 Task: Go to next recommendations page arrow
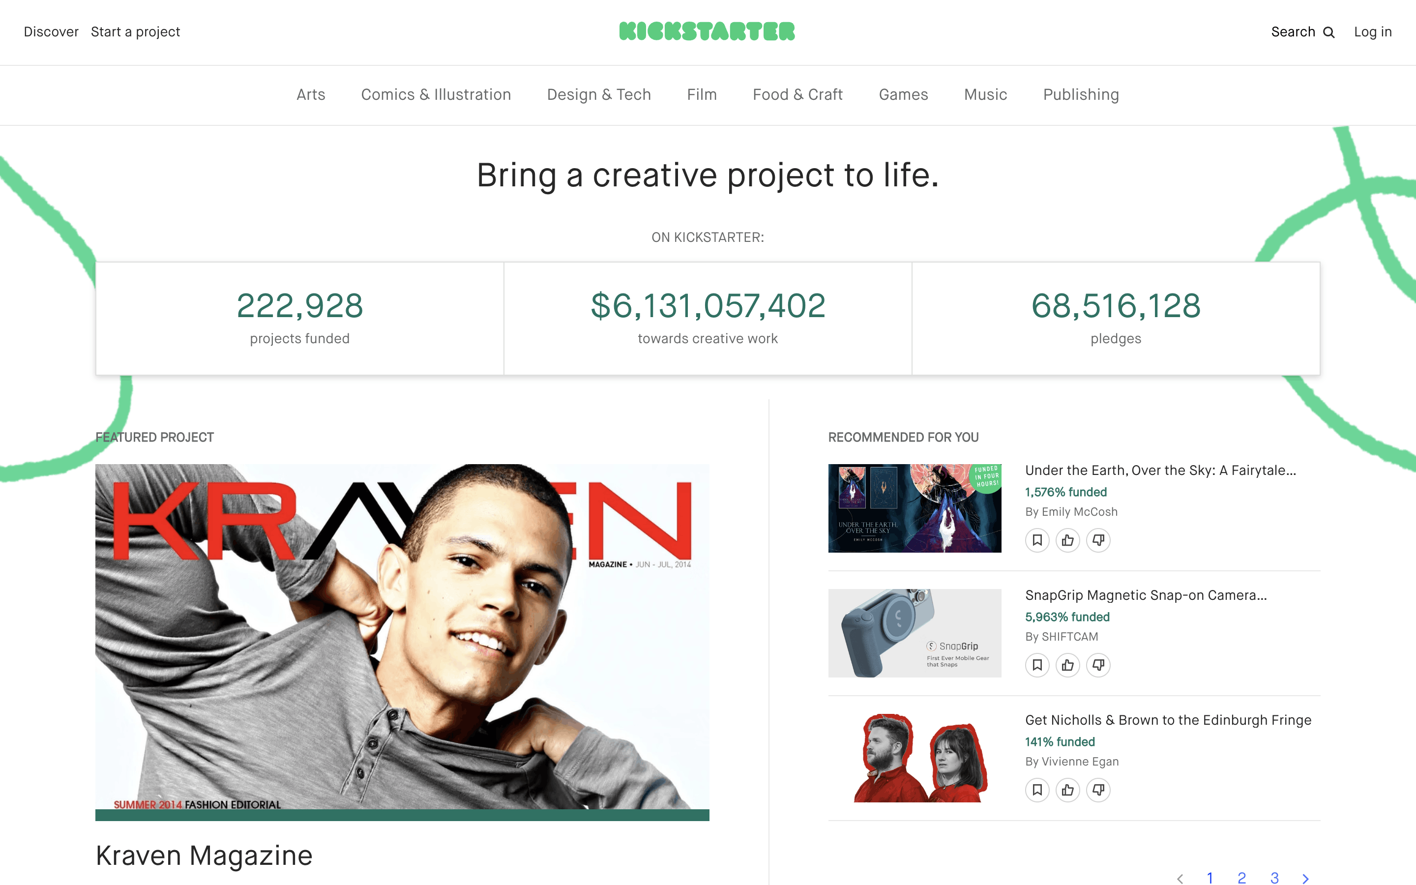pyautogui.click(x=1305, y=878)
